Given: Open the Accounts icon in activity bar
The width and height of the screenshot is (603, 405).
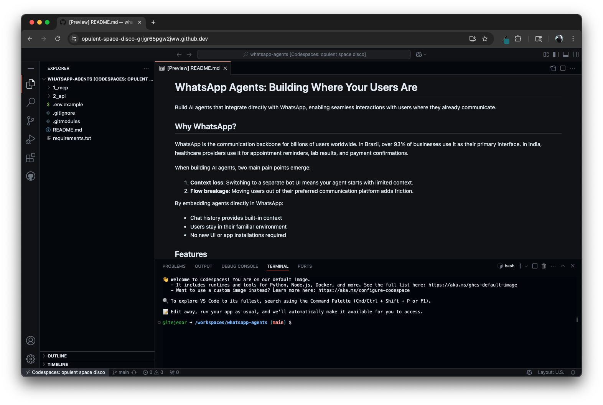Looking at the screenshot, I should pyautogui.click(x=31, y=341).
